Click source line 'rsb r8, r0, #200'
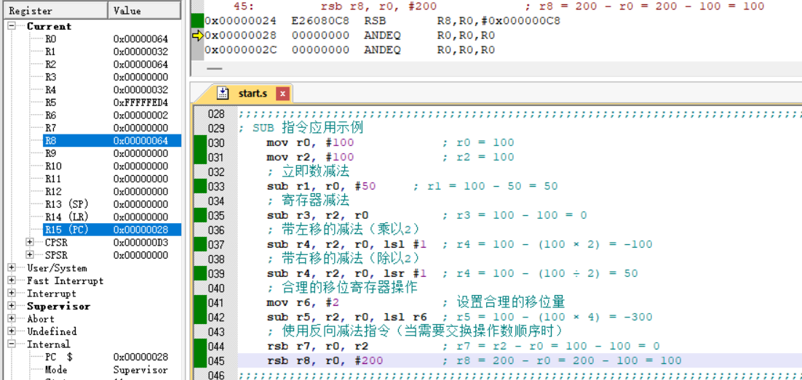Image resolution: width=802 pixels, height=380 pixels. 325,360
